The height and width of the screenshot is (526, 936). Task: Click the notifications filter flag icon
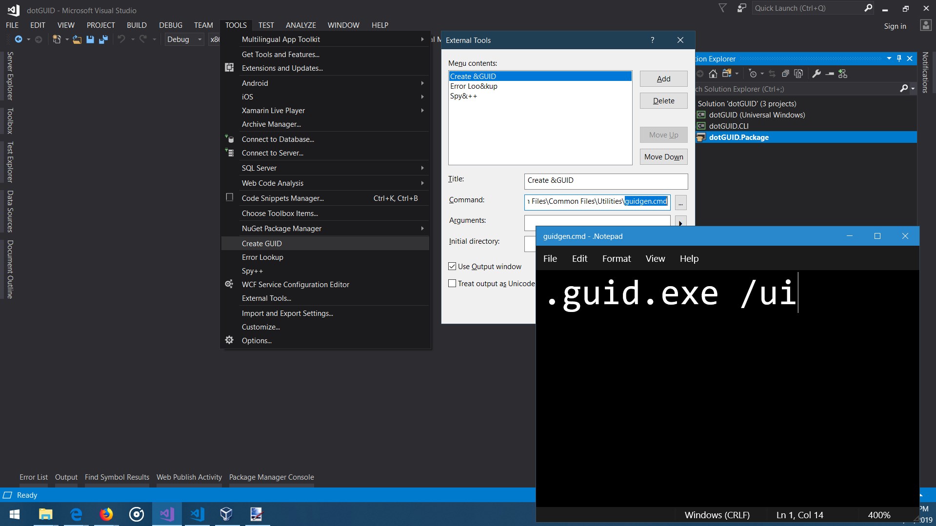tap(723, 8)
